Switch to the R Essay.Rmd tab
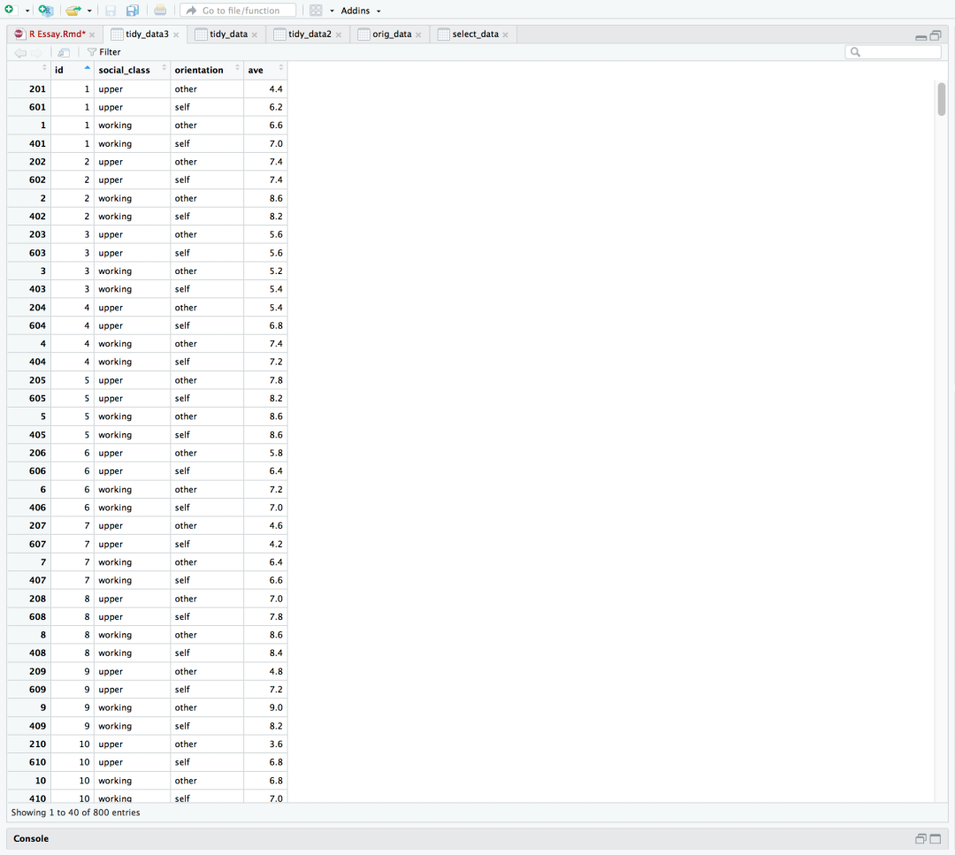This screenshot has width=955, height=855. pyautogui.click(x=57, y=34)
